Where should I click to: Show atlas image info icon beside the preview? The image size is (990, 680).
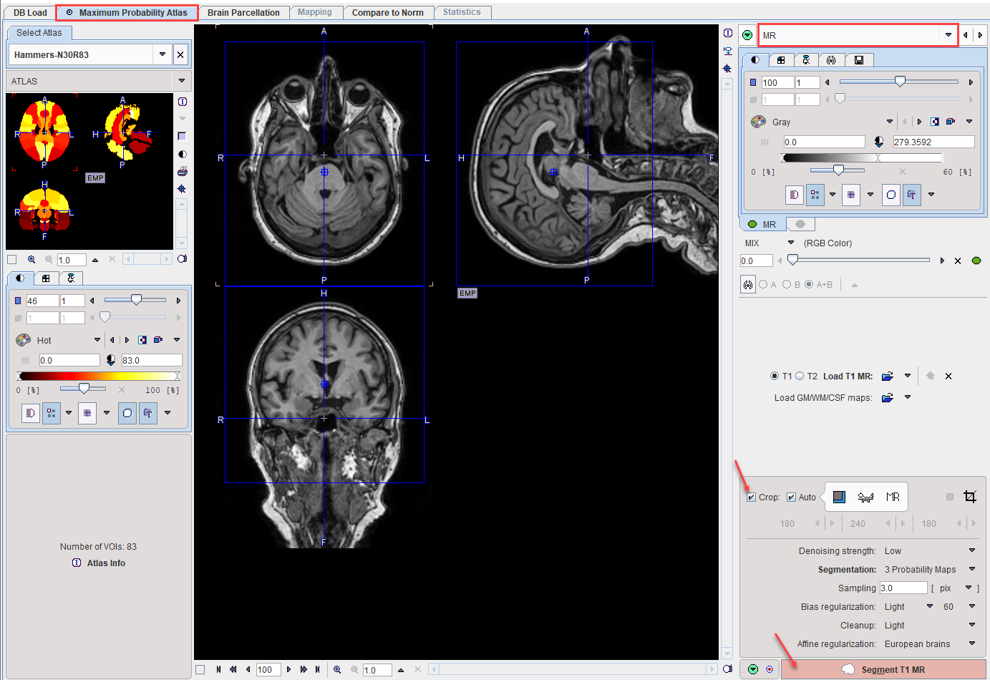click(182, 102)
